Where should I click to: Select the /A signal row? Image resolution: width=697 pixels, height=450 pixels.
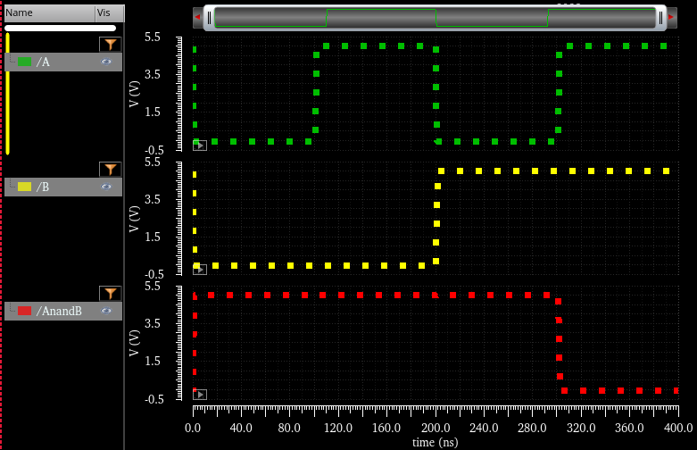[63, 62]
